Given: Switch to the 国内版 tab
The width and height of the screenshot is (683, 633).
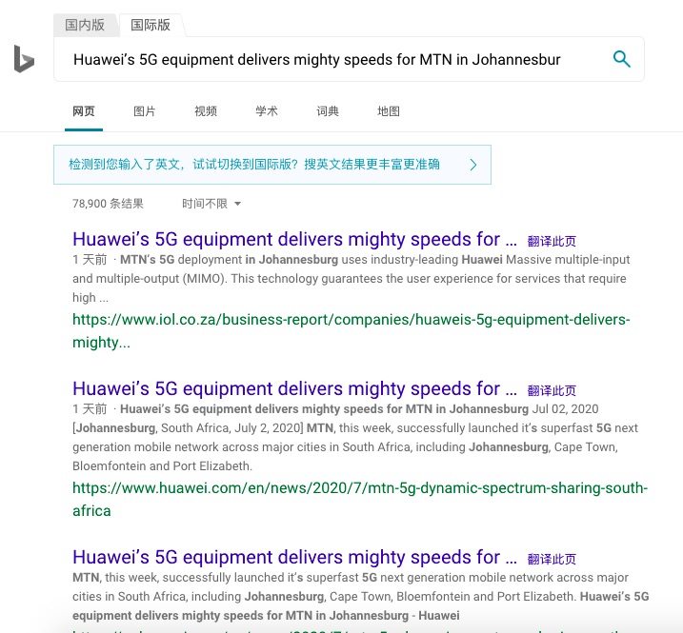Looking at the screenshot, I should click(x=85, y=25).
